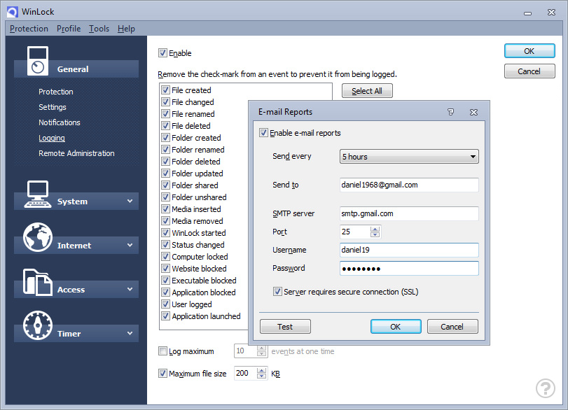Expand the Access section chevron
The width and height of the screenshot is (568, 410).
point(130,290)
